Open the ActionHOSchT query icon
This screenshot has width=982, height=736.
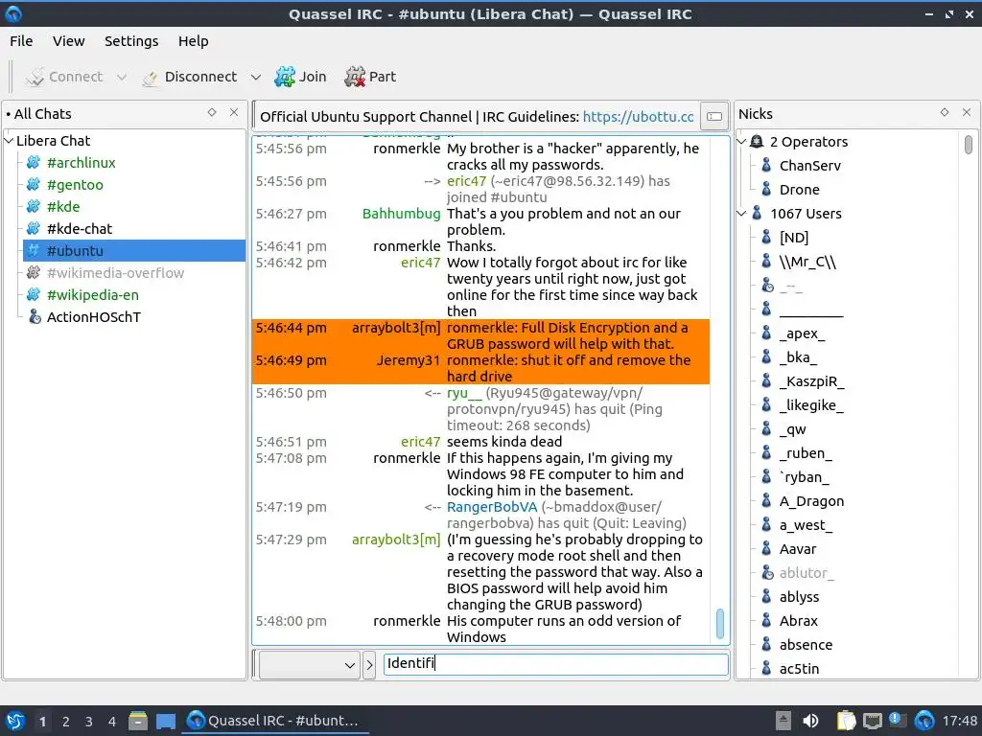[35, 316]
